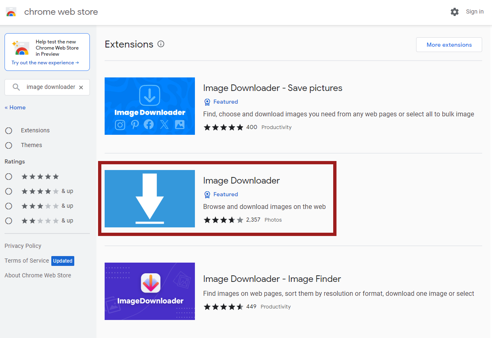Select the Extensions radio button
Viewport: 492px width, 338px height.
(9, 131)
